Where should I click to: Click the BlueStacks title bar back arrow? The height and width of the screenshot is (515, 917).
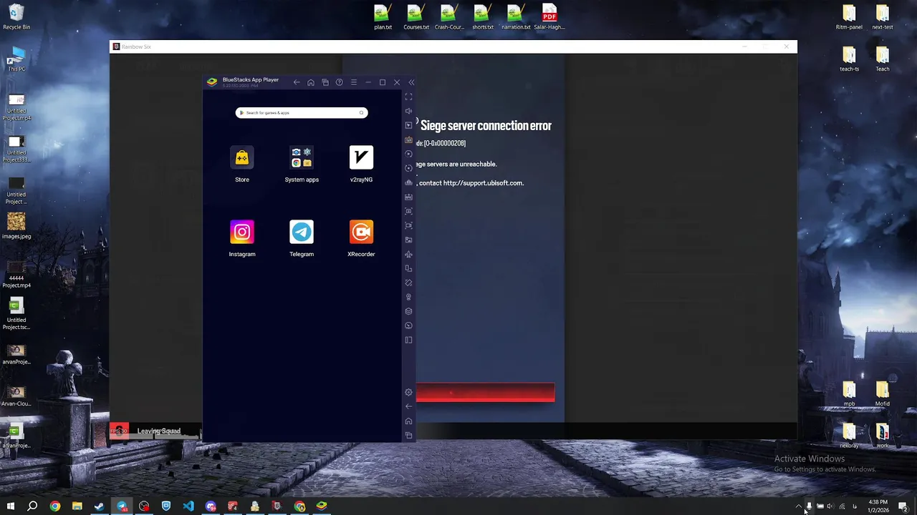click(x=297, y=82)
